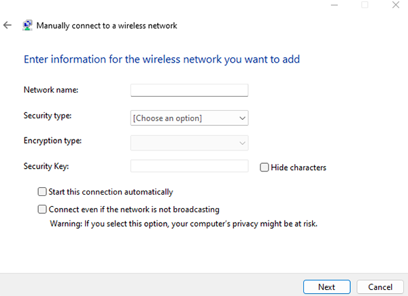Maximize the wizard window
Viewport: 408px width, 296px height.
(x=364, y=5)
